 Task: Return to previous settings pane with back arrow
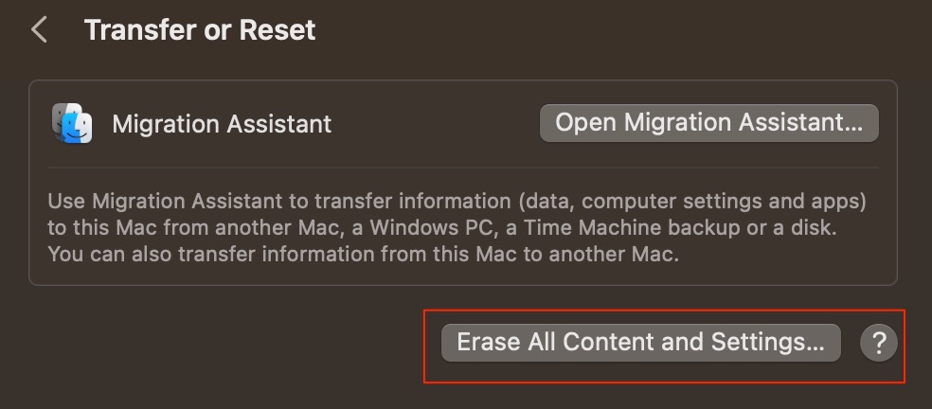point(39,29)
